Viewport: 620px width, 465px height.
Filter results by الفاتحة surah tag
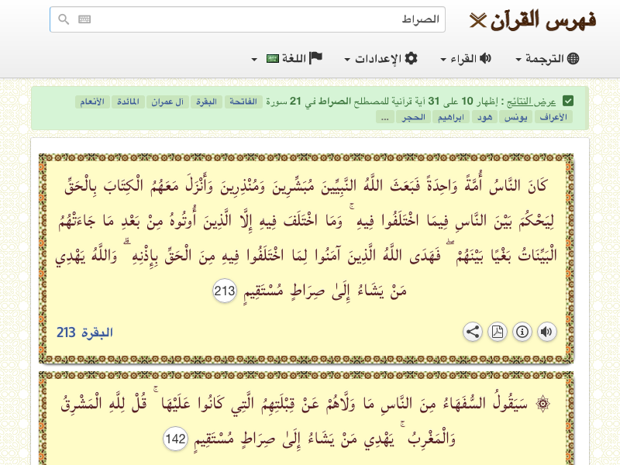coord(243,102)
